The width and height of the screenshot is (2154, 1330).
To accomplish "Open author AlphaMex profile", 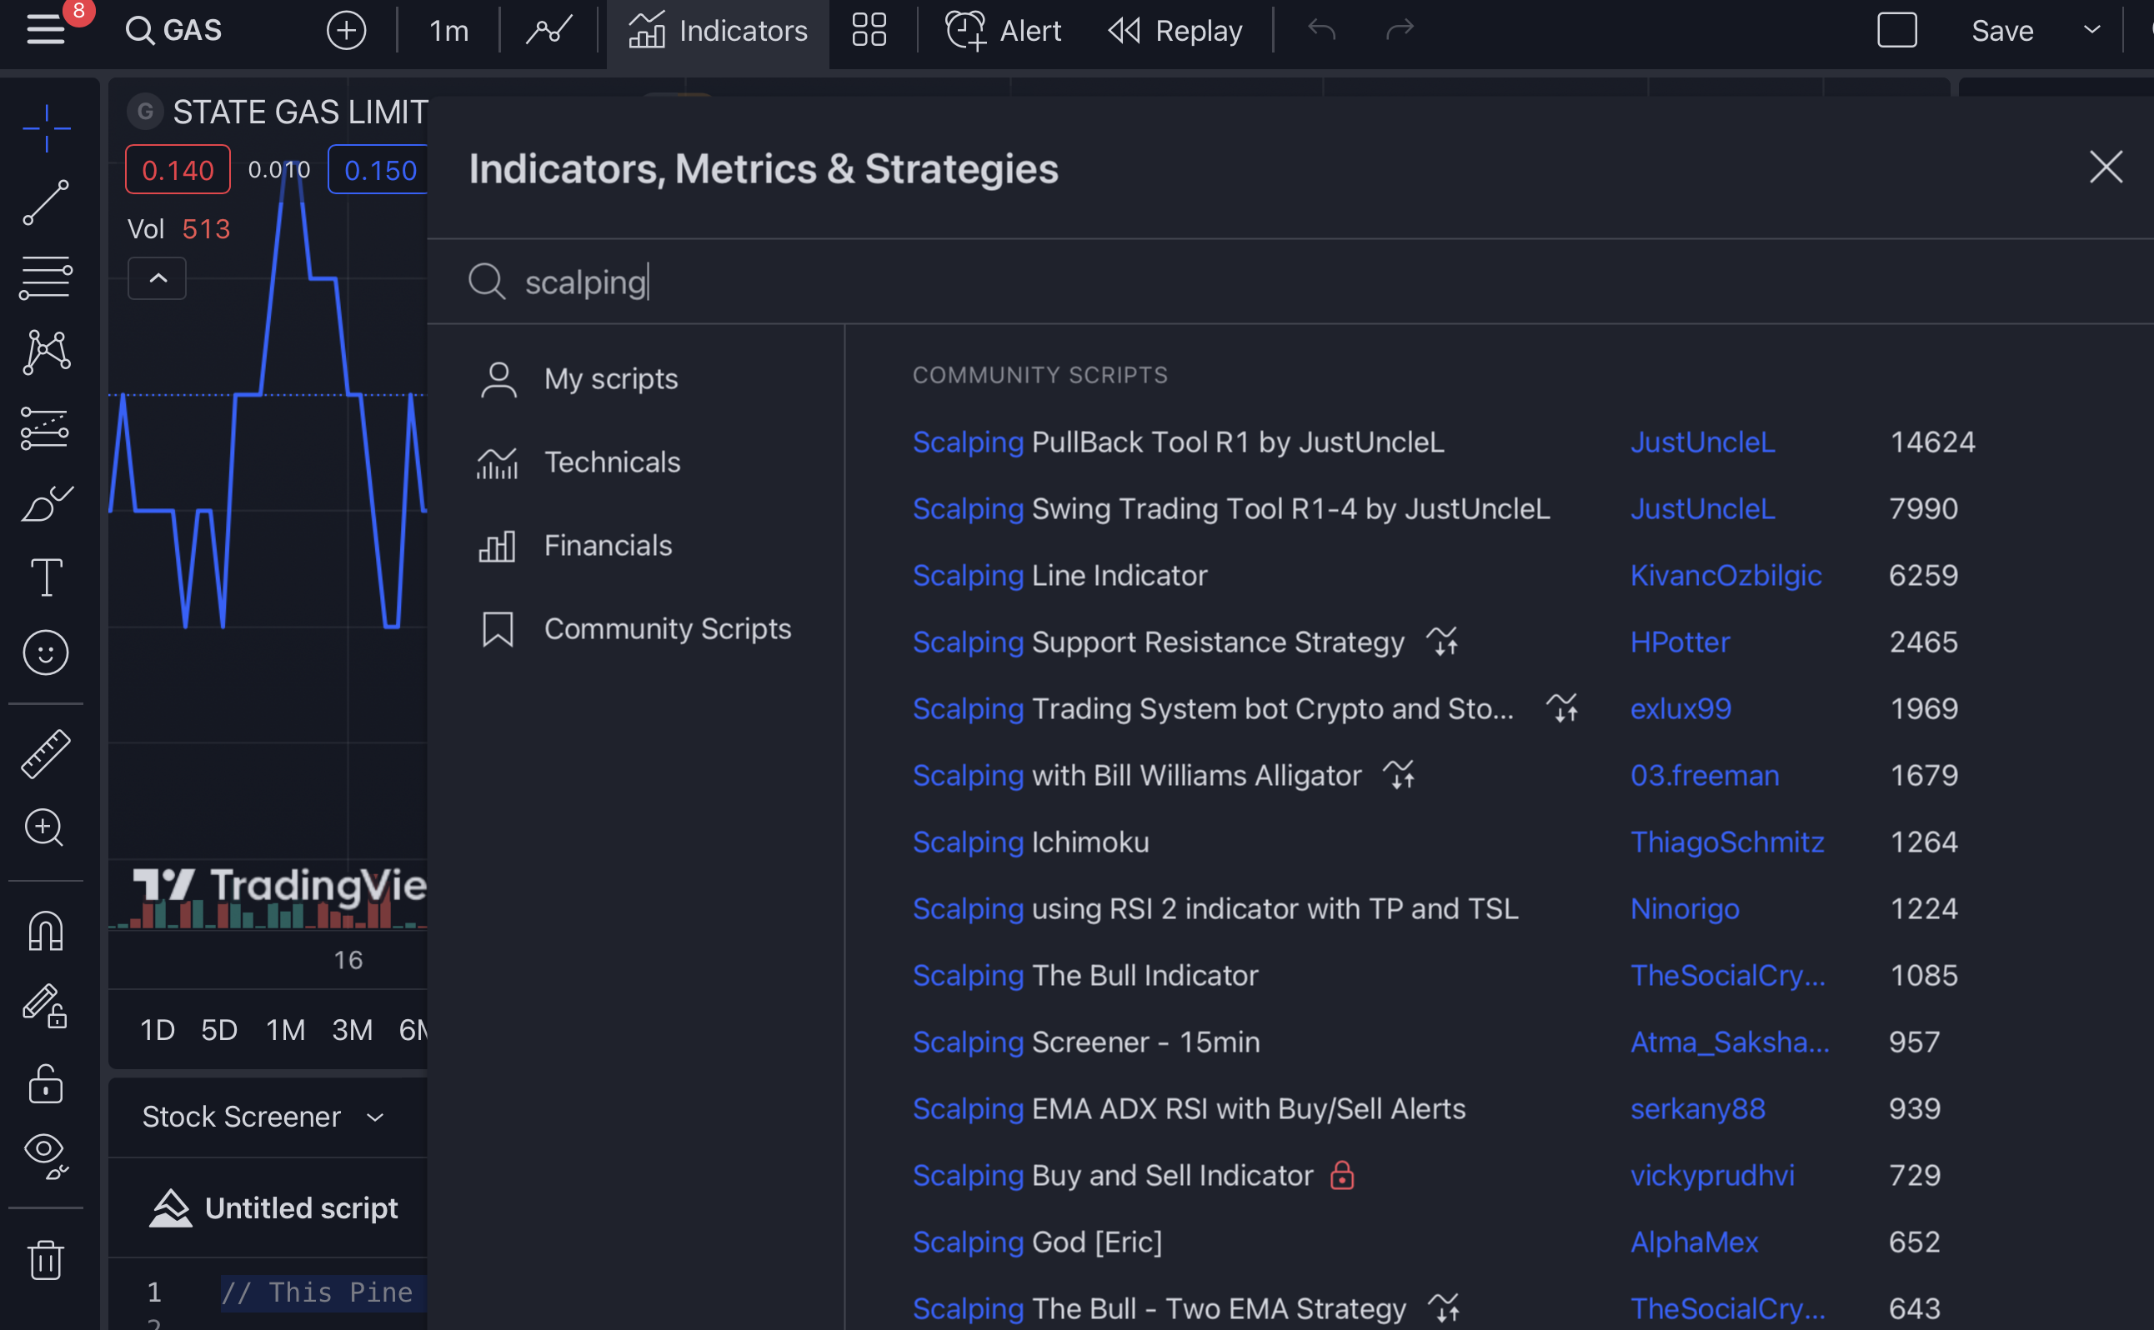I will pos(1694,1242).
